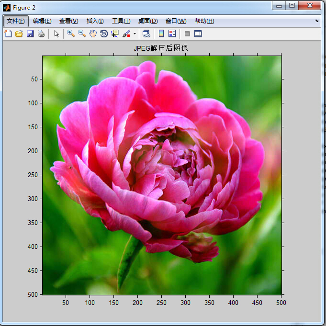Click the Link Plot toolbar icon
The width and height of the screenshot is (326, 326).
click(146, 34)
